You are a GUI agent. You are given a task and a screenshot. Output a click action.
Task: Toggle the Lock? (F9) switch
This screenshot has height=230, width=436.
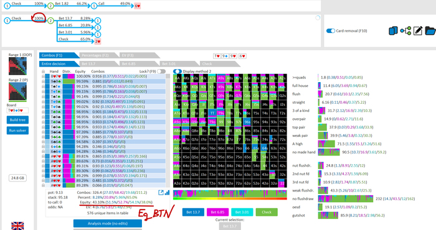(x=161, y=71)
